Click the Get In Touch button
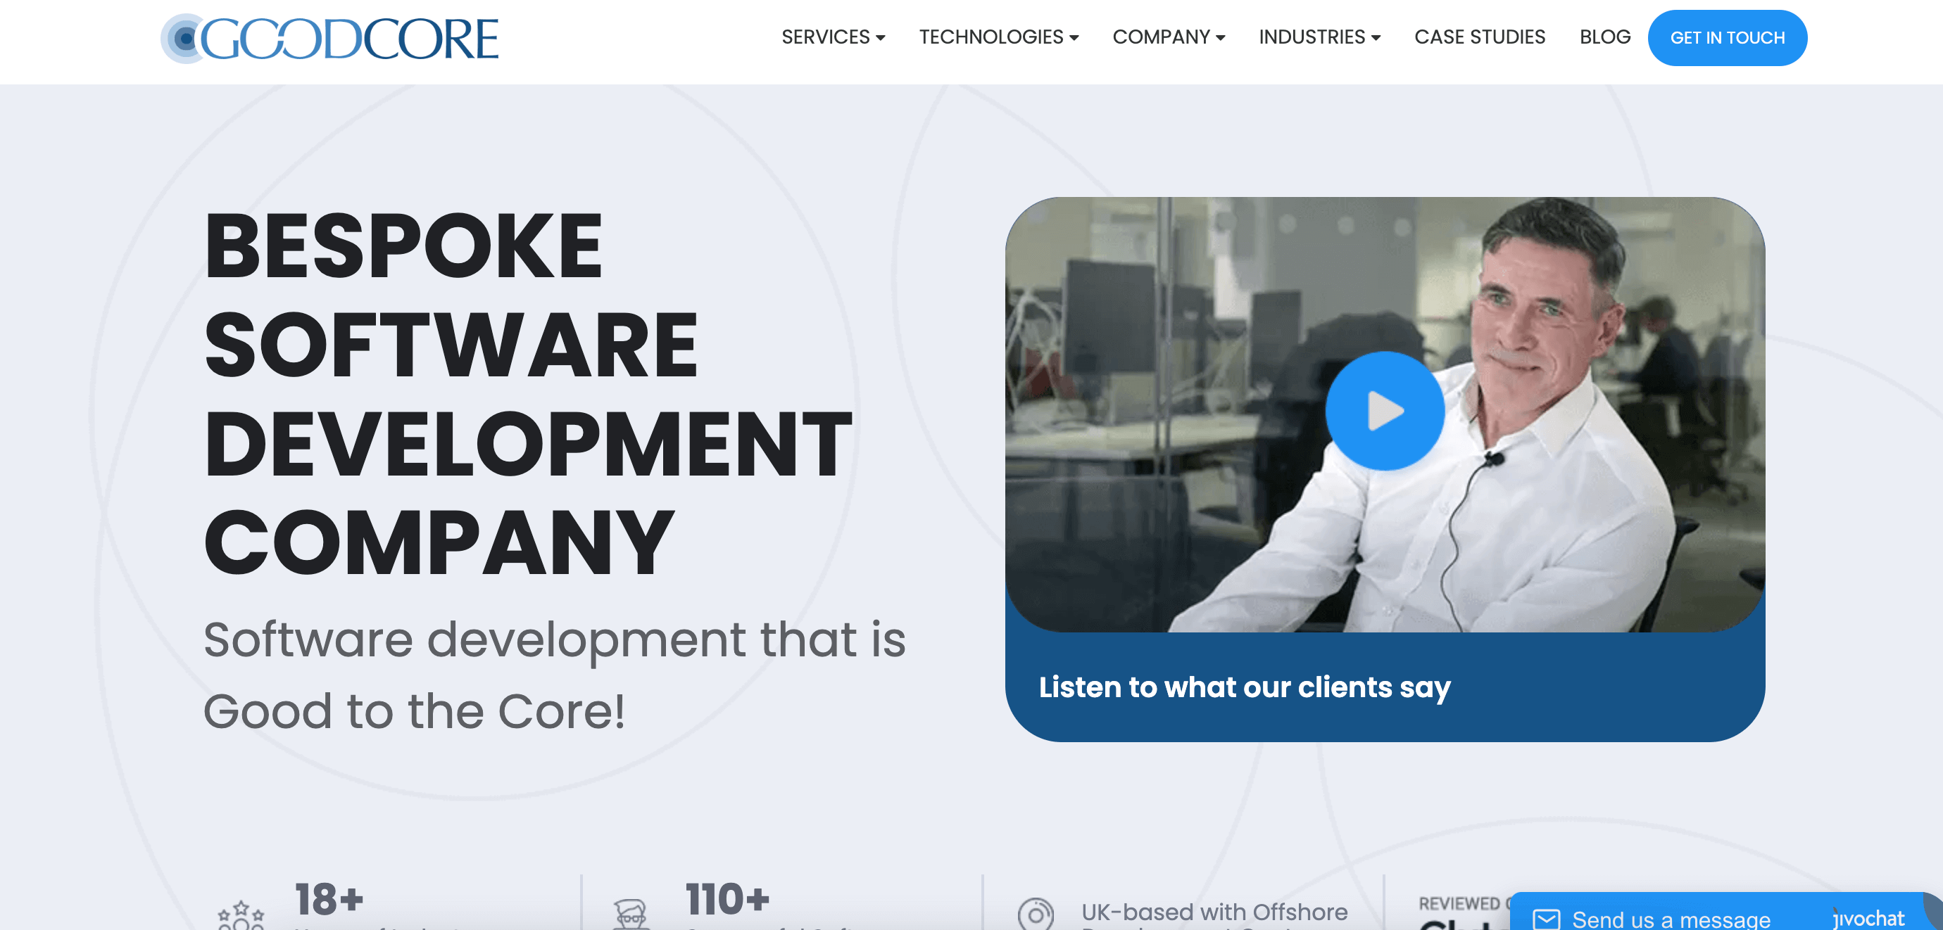This screenshot has width=1943, height=930. tap(1726, 38)
